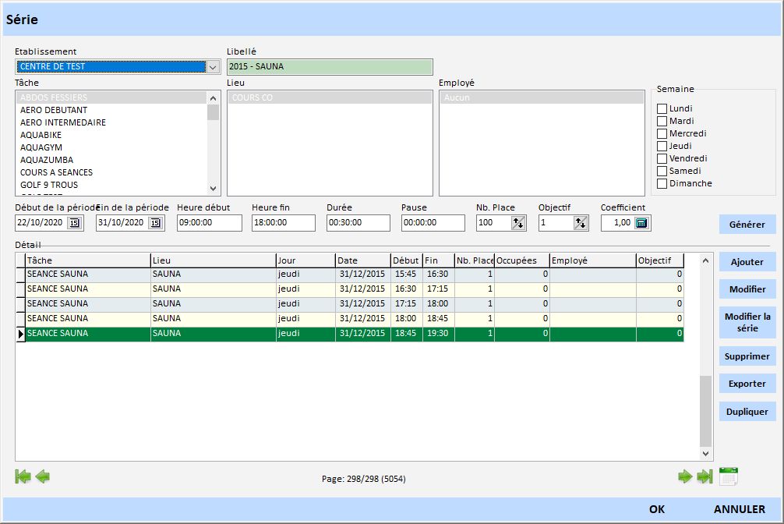Click the Nb. Place spinner arrows
The image size is (784, 524).
[x=517, y=223]
